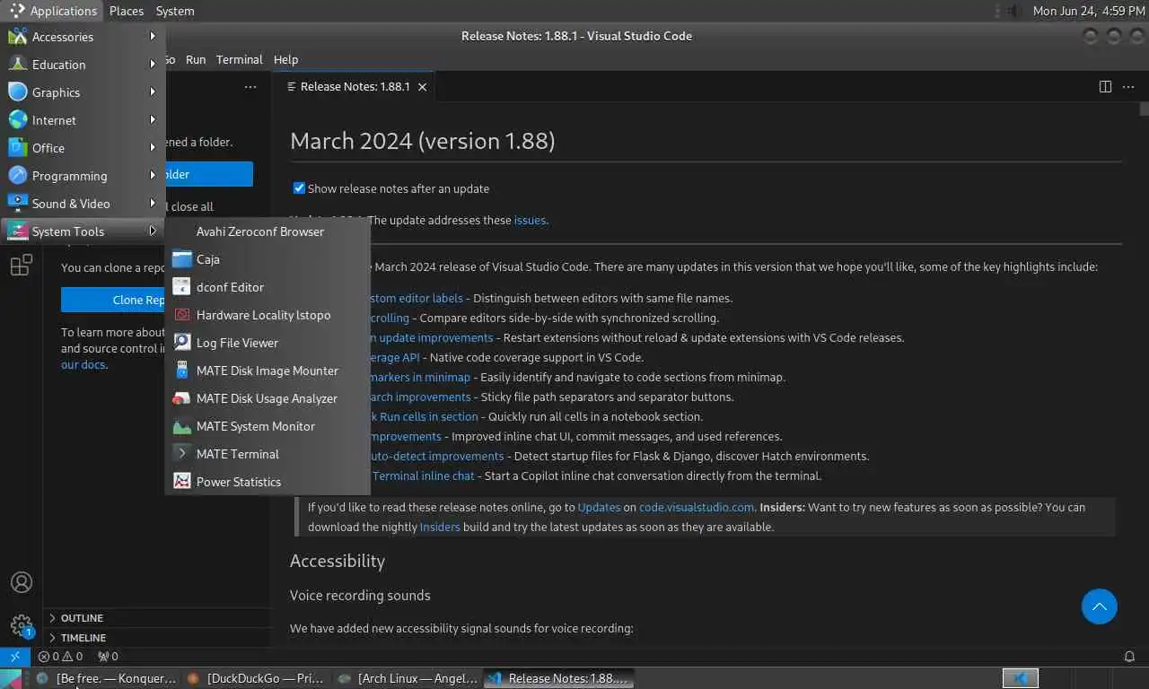Open the Terminal menu in VS Code

pyautogui.click(x=239, y=59)
